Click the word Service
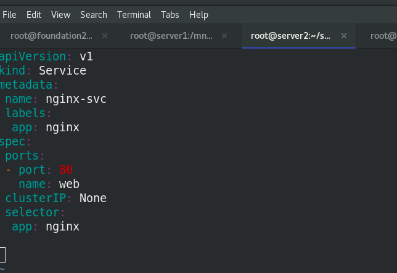397x273 pixels. coord(62,70)
